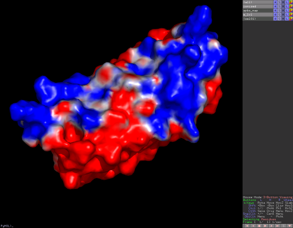Open the Hide menu for e_lvl
The image size is (293, 228).
click(283, 14)
